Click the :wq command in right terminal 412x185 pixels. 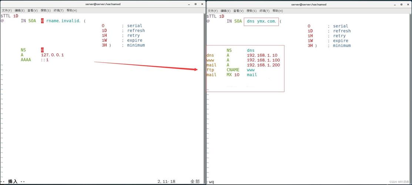pos(210,182)
